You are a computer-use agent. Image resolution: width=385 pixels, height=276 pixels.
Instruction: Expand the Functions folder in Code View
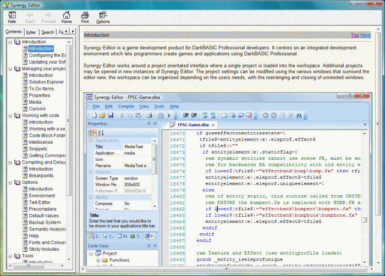coord(98,260)
